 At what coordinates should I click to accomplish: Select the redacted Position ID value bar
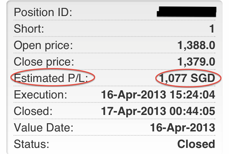[186, 11]
